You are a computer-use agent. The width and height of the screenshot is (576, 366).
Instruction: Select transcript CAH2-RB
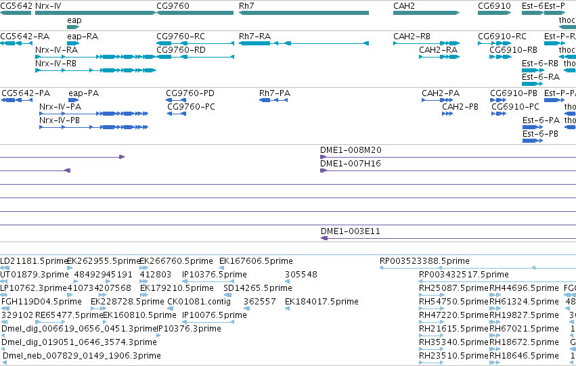pyautogui.click(x=412, y=37)
